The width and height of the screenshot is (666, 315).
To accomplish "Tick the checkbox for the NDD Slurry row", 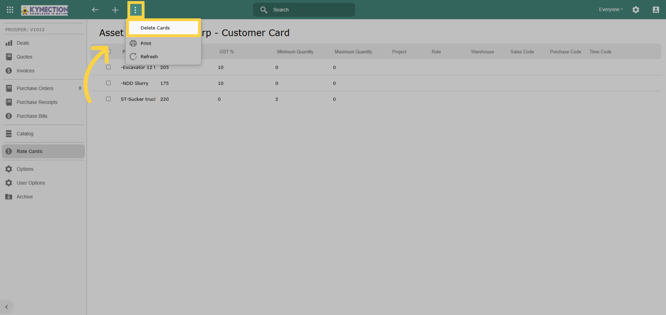I will coord(108,83).
